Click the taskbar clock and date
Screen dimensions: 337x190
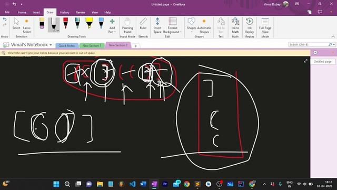pyautogui.click(x=324, y=184)
